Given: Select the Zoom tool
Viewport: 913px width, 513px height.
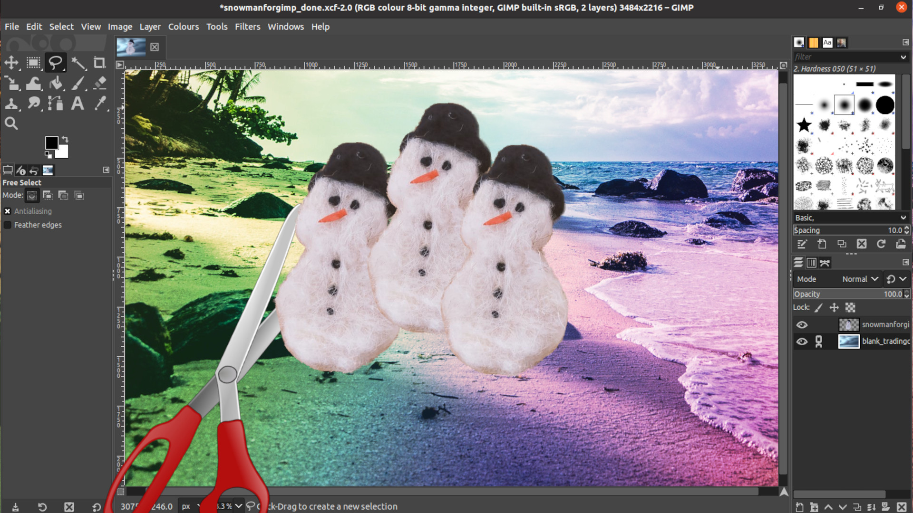Looking at the screenshot, I should pyautogui.click(x=11, y=123).
